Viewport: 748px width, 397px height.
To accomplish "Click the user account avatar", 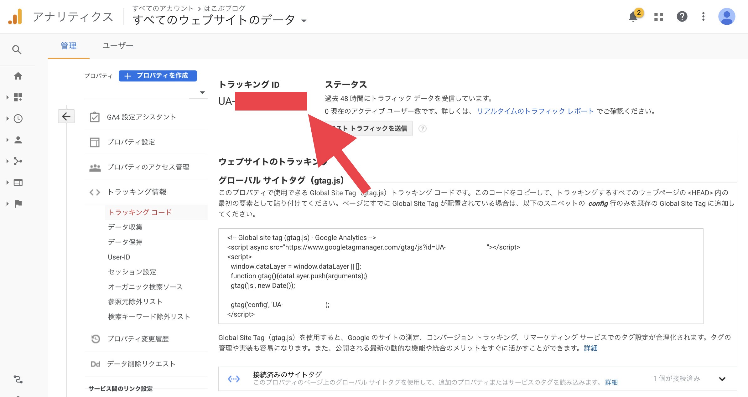I will [x=727, y=17].
